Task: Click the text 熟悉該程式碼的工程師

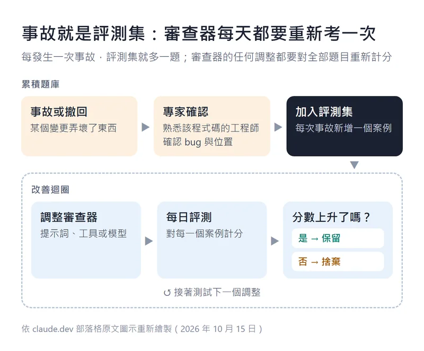Action: [211, 128]
